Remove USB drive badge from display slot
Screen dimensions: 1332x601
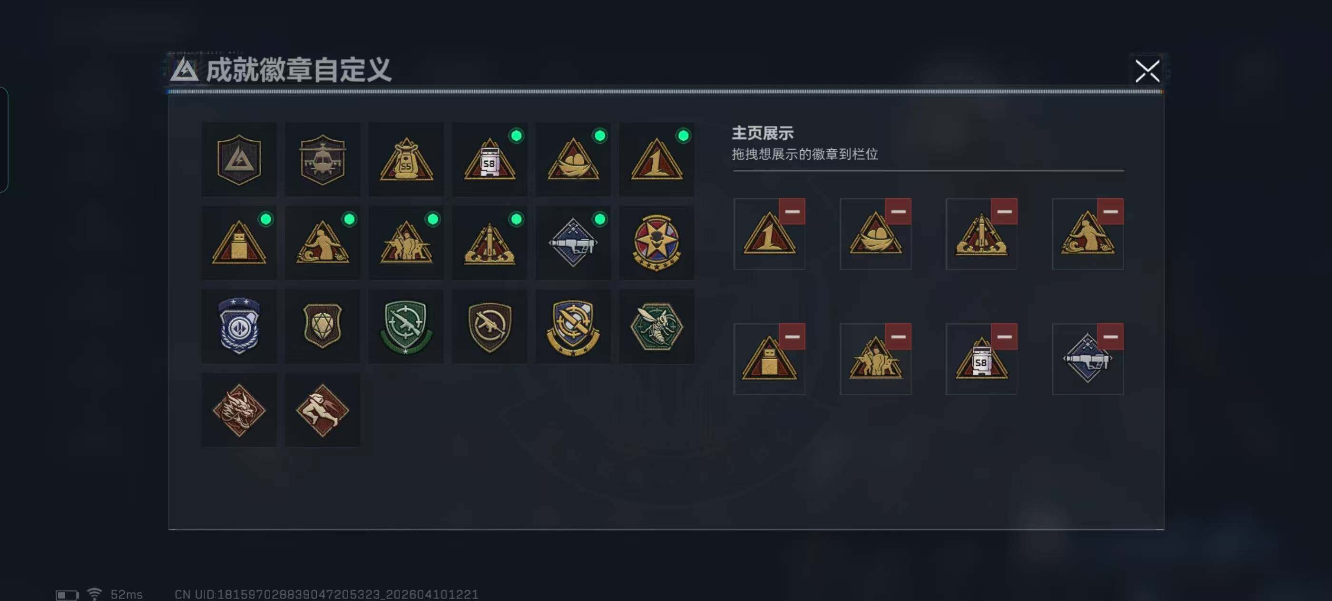(x=792, y=337)
